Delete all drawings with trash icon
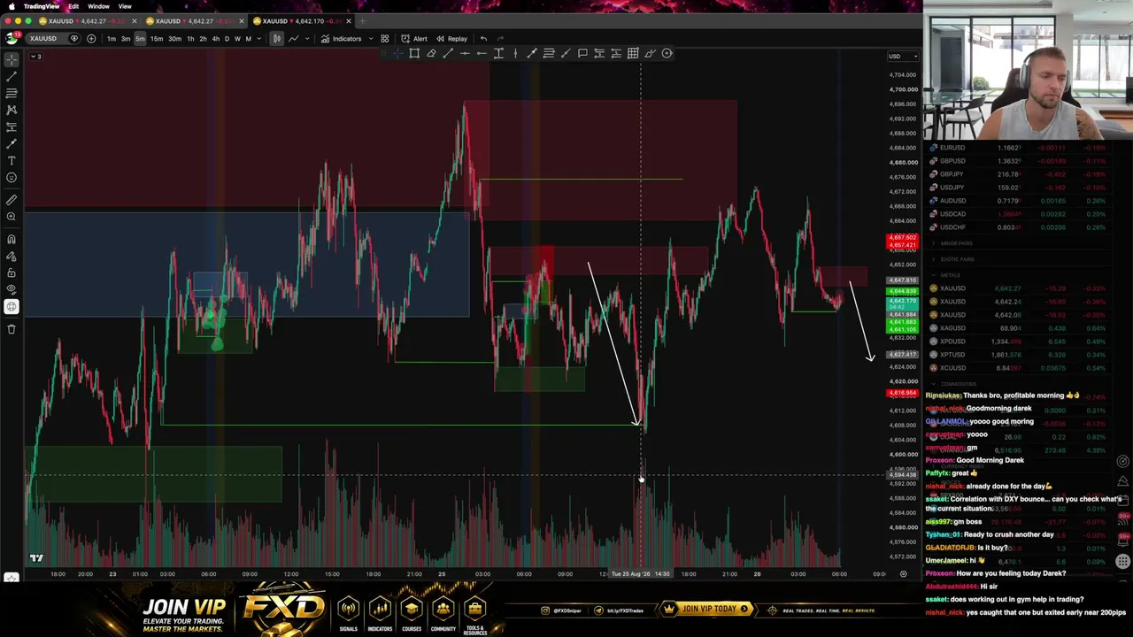Screen dimensions: 1133x637 (12, 329)
